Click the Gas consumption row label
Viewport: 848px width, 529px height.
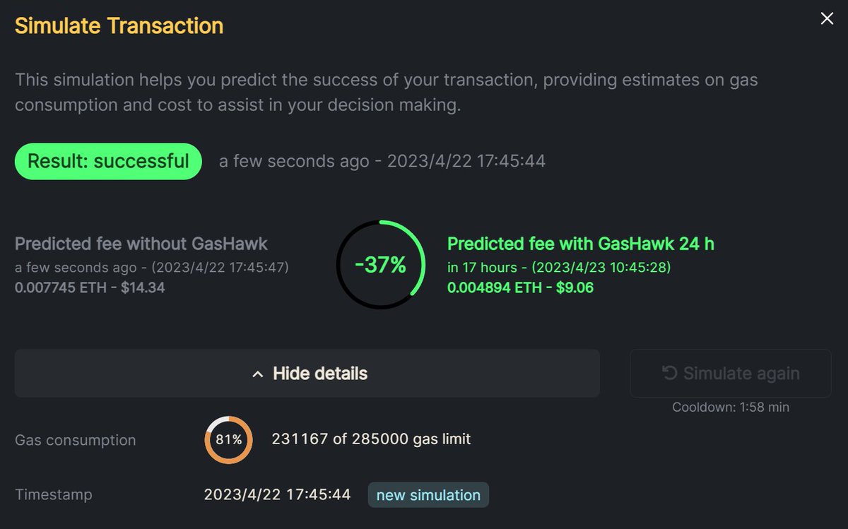tap(76, 440)
